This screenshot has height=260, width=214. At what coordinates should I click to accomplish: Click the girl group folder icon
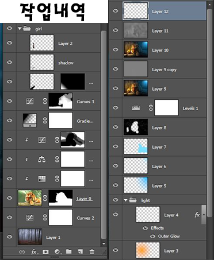[x=27, y=29]
